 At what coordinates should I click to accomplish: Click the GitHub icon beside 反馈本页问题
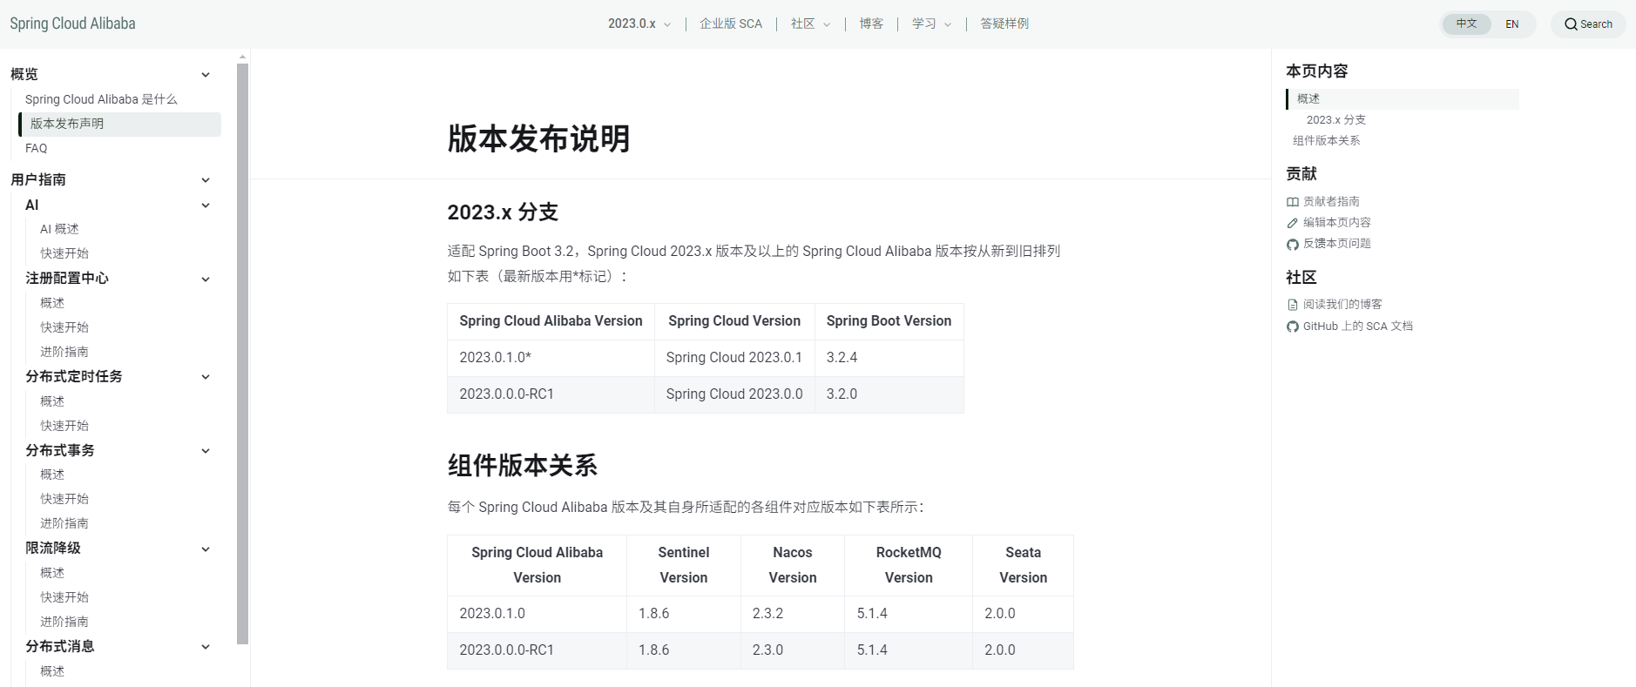1293,244
